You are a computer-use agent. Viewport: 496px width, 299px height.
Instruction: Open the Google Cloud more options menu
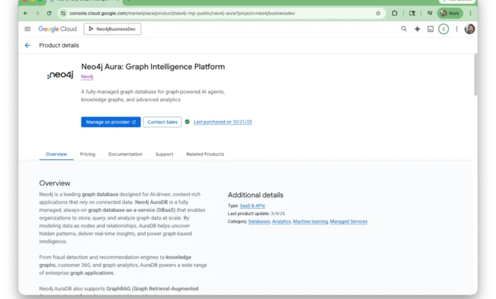[x=457, y=29]
